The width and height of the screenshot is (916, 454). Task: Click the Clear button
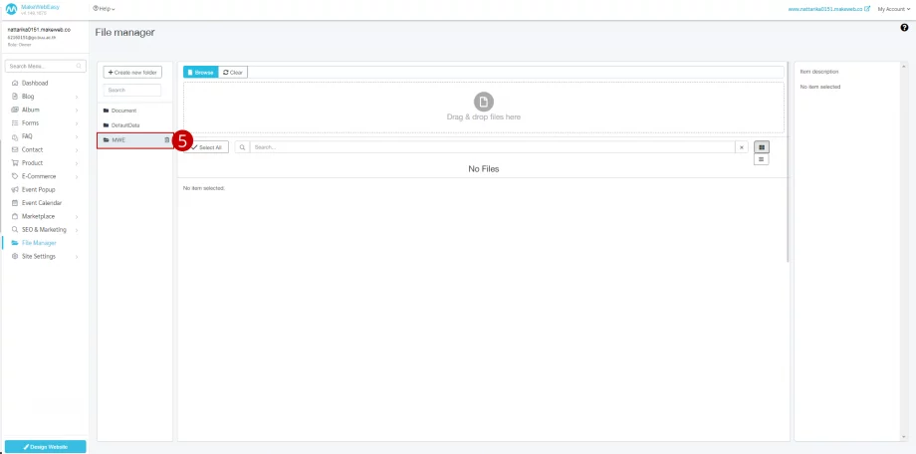point(233,73)
